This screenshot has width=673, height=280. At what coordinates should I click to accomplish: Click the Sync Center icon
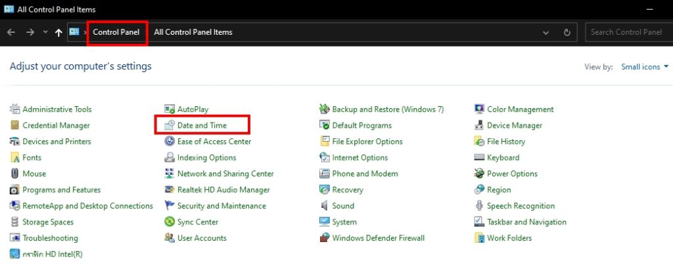coord(170,222)
